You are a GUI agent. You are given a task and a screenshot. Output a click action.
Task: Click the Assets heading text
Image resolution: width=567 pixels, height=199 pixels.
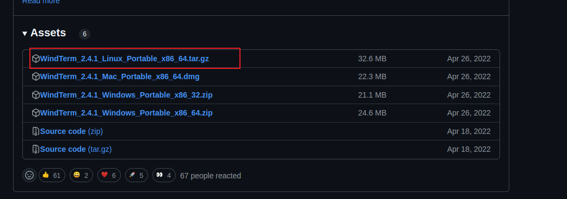click(48, 33)
